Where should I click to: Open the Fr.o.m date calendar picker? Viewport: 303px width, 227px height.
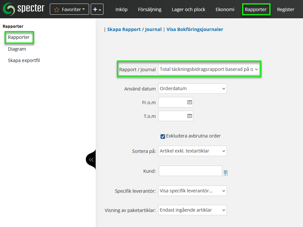[x=189, y=102]
